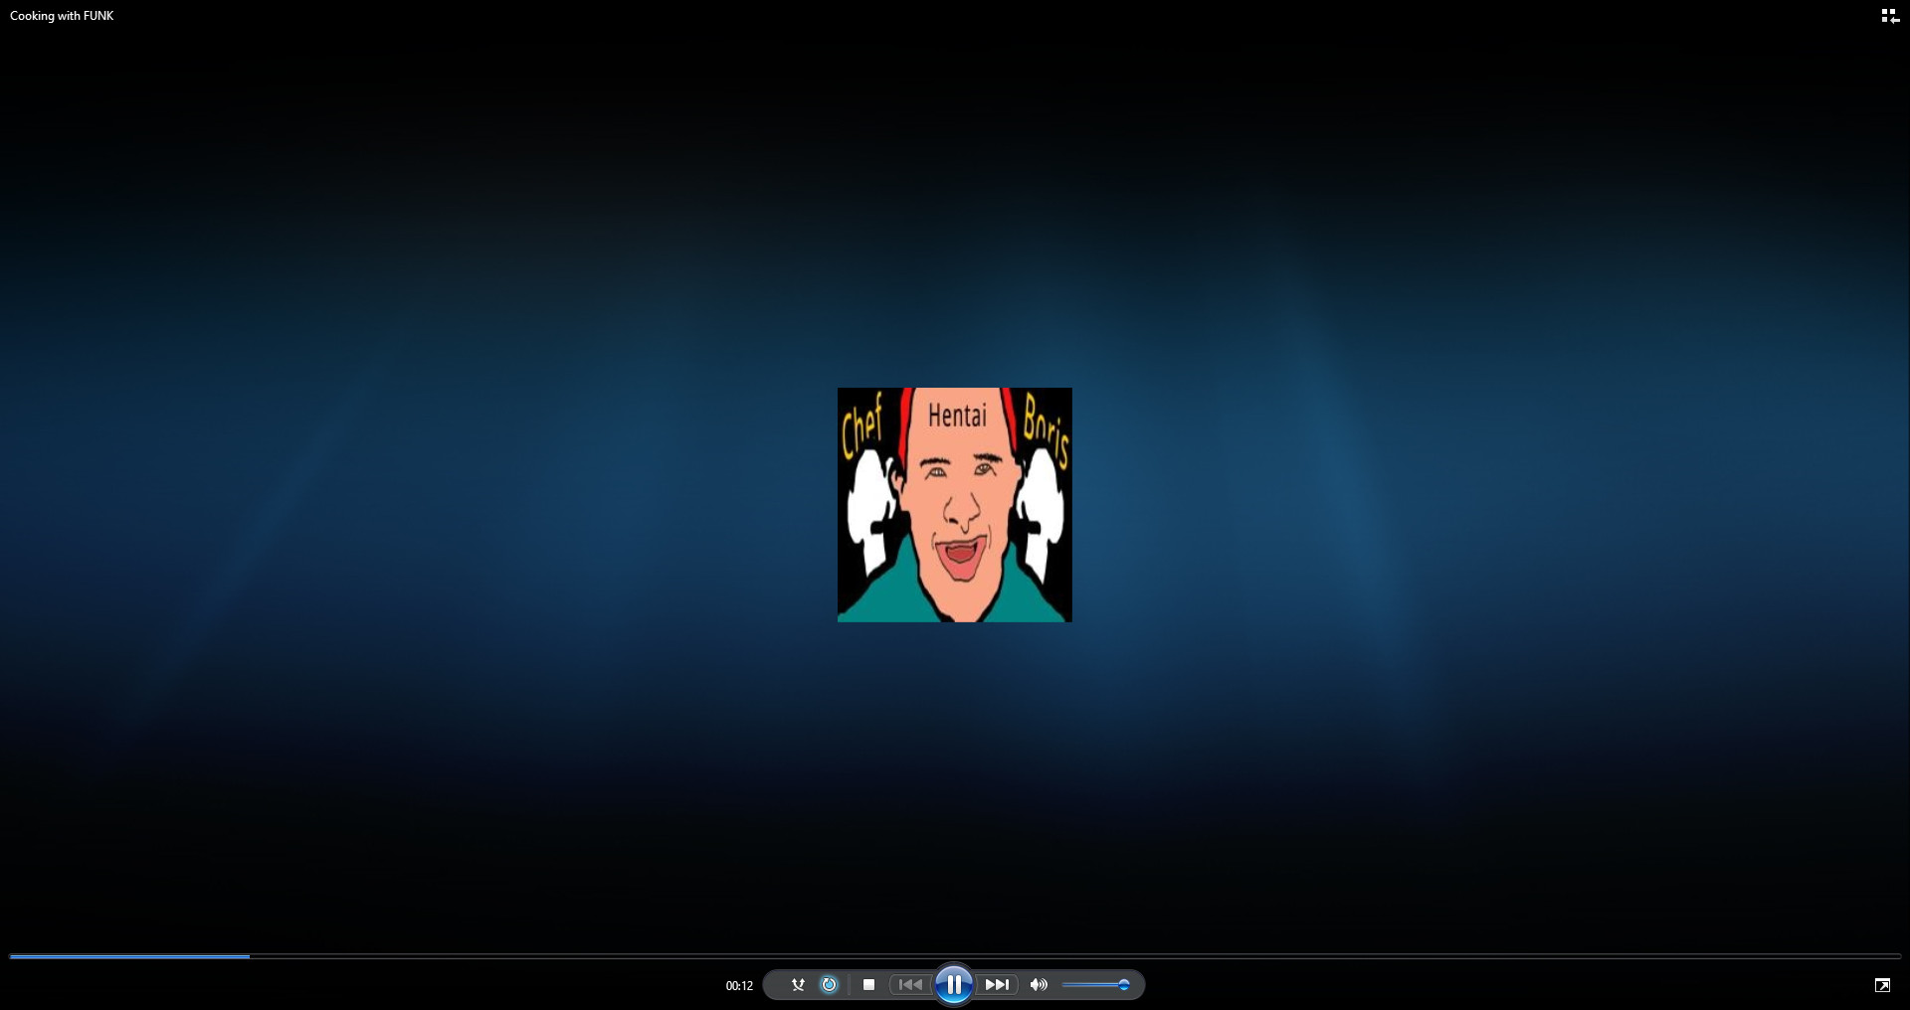The height and width of the screenshot is (1010, 1910).
Task: Stop playback with the square button
Action: [x=868, y=984]
